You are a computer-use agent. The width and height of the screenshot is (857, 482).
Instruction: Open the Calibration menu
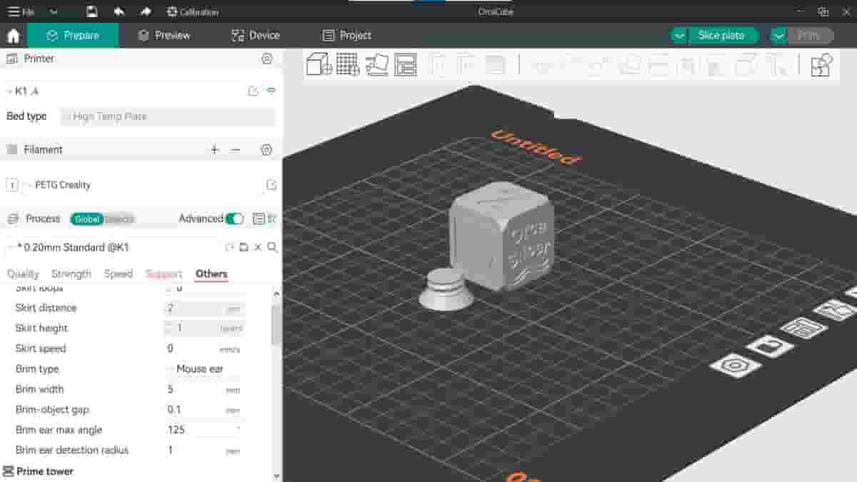point(191,11)
